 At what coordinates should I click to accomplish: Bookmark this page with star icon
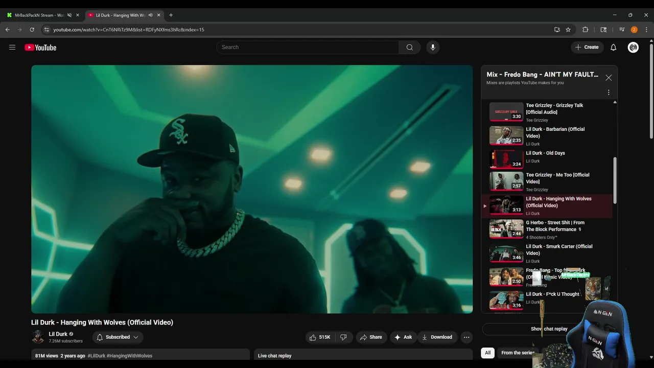pos(568,30)
